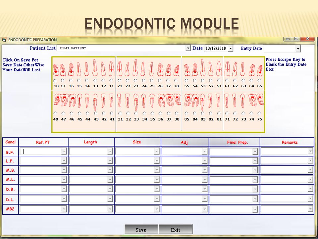The image size is (318, 239).
Task: Click the primary tooth 85 diagram
Action: click(x=188, y=100)
